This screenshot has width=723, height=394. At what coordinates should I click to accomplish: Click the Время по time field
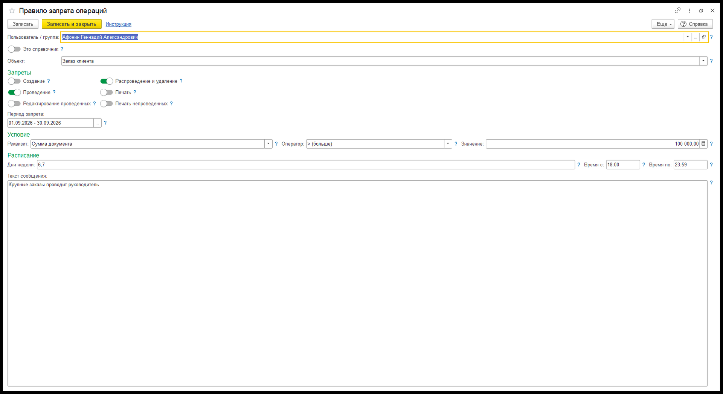[x=690, y=165]
